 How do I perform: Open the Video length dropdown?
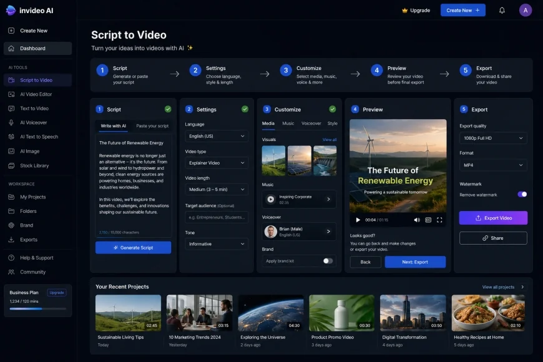217,190
